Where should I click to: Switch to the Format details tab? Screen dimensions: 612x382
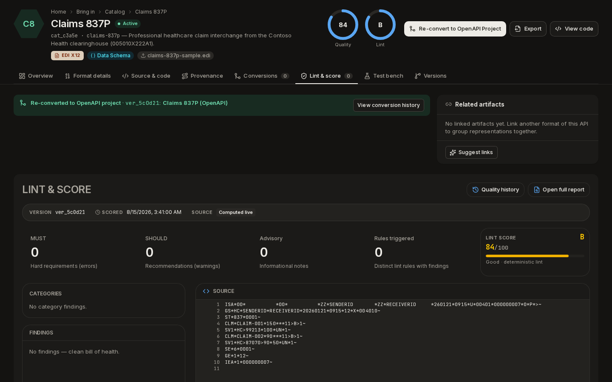88,76
